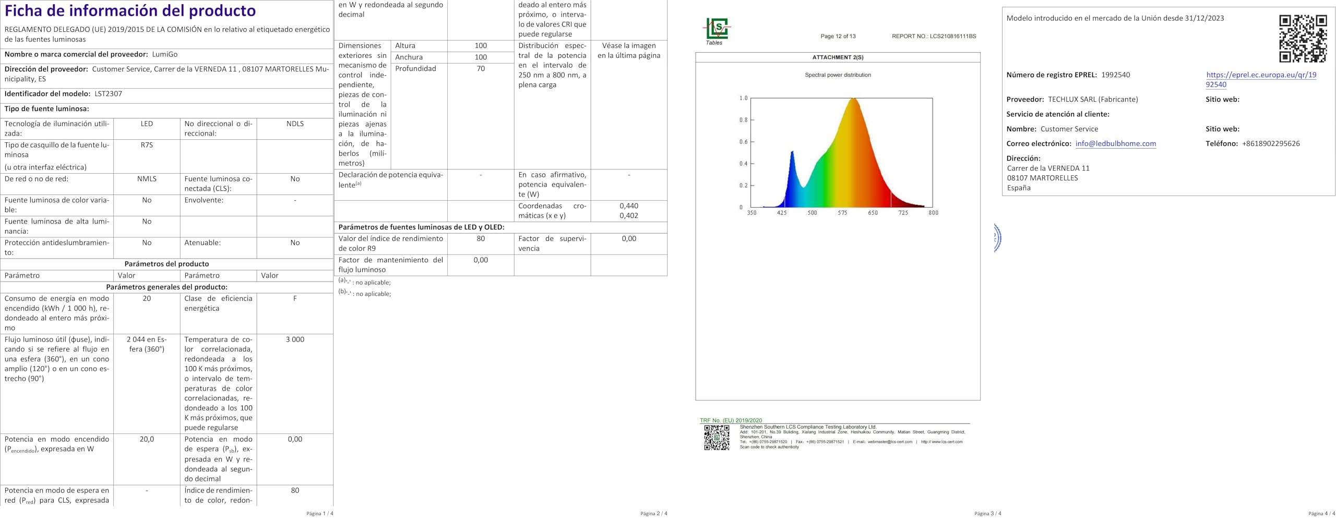
Task: Click the EPREL registration number 1992540
Action: (x=1115, y=75)
